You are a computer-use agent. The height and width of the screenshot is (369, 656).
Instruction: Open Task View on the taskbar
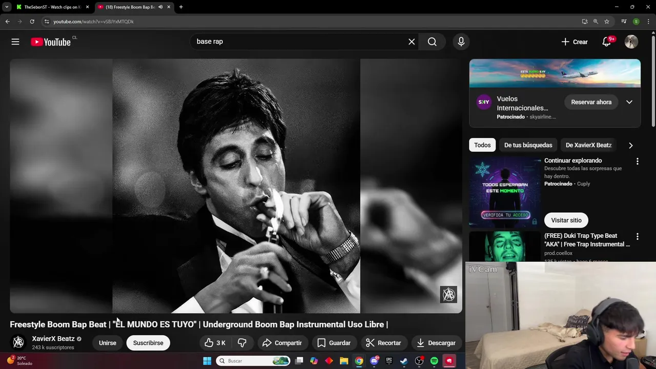pyautogui.click(x=299, y=361)
